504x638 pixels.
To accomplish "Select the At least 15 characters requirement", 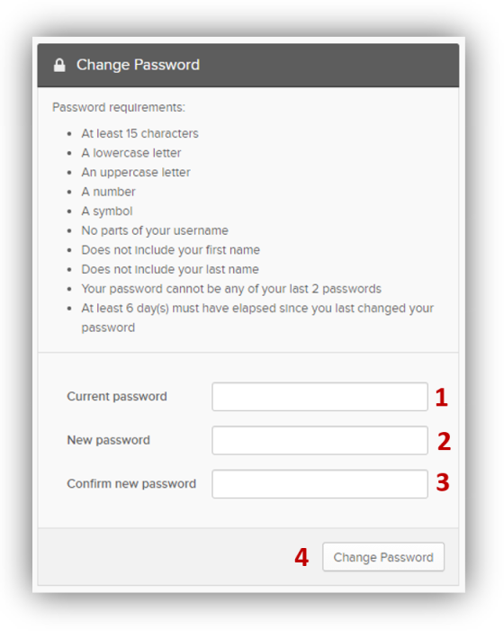I will click(139, 133).
